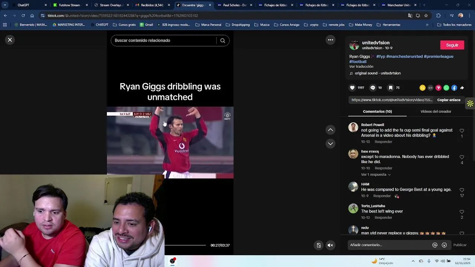Select the Comentarios (10) tab
Image resolution: width=475 pixels, height=267 pixels.
pos(377,111)
